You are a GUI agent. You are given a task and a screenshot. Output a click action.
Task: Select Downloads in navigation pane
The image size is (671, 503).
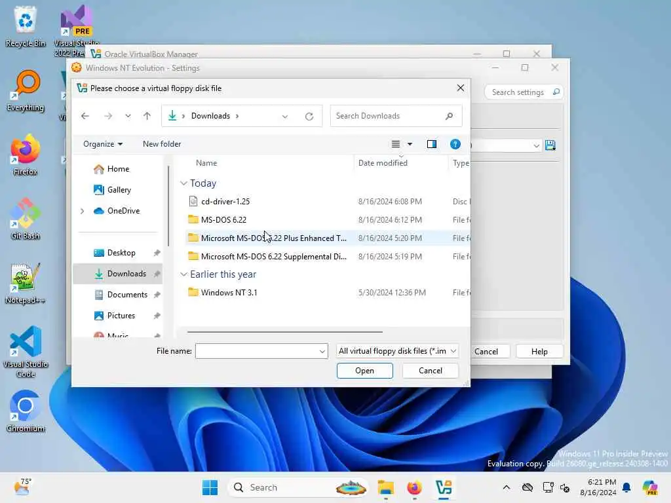point(118,274)
